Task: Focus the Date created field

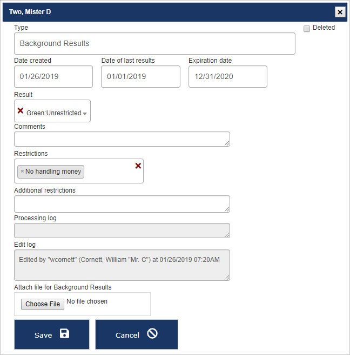Action: (x=53, y=77)
